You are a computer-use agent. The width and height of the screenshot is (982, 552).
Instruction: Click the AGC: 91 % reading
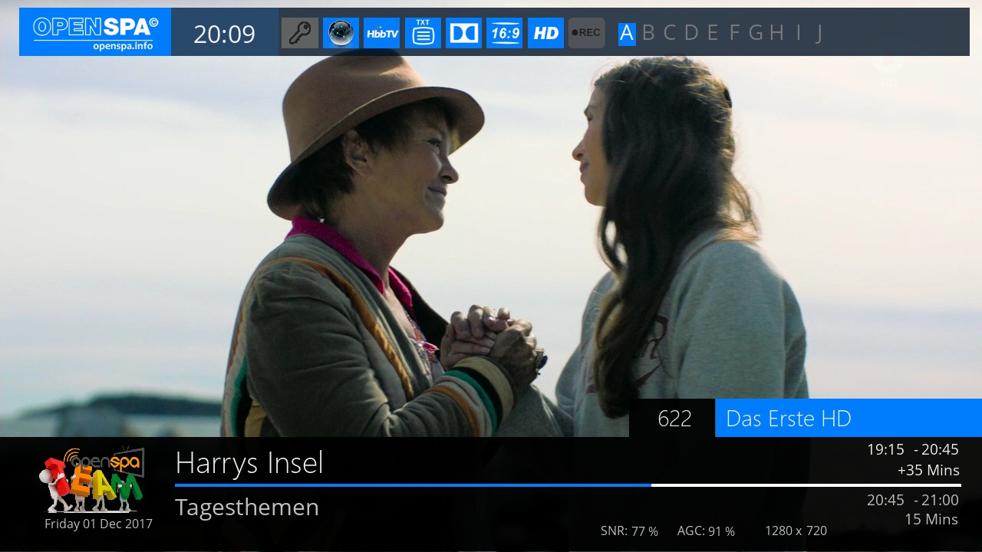pos(706,531)
